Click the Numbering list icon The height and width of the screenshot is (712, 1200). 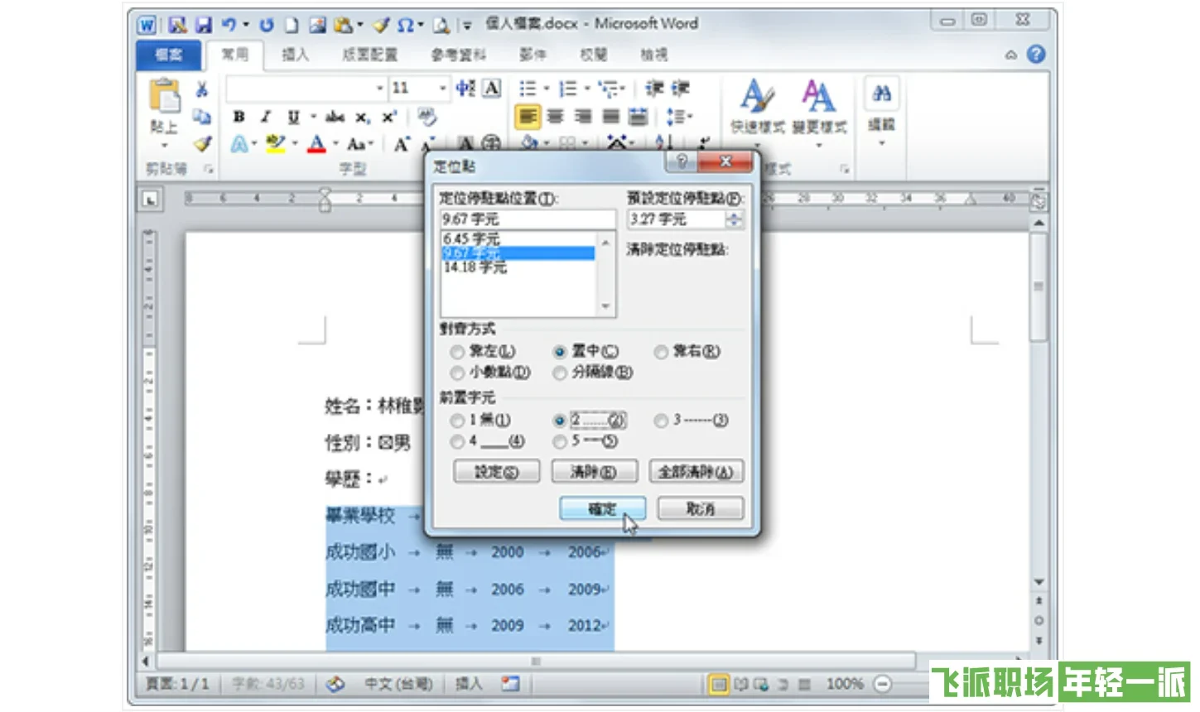568,89
